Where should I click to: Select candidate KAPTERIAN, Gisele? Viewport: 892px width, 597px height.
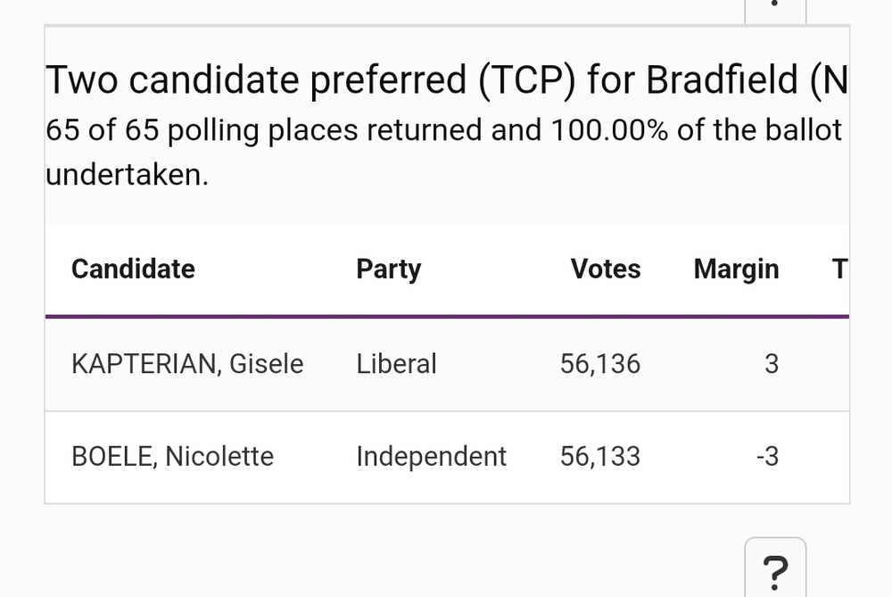point(187,364)
